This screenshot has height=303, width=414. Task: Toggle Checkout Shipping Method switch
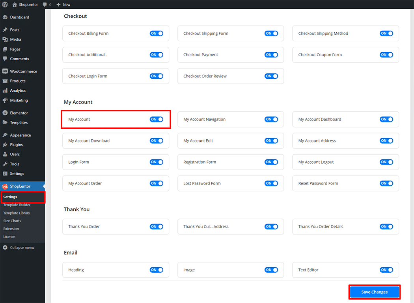(386, 33)
